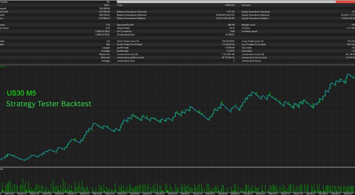This screenshot has width=355, height=195.
Task: Select the gross profit value 586 876.63
Action: 105,15
